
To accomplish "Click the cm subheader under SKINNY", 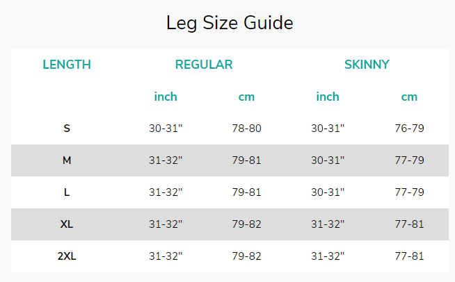I will pos(409,97).
